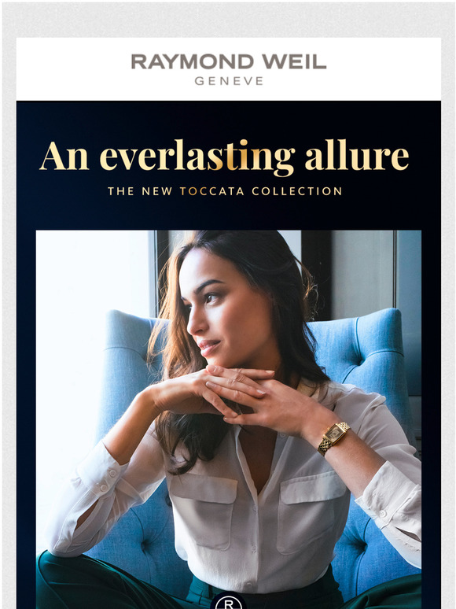This screenshot has height=609, width=456.
Task: Click the word 'TOCCATA' in the gold subtitle
Action: coord(212,191)
